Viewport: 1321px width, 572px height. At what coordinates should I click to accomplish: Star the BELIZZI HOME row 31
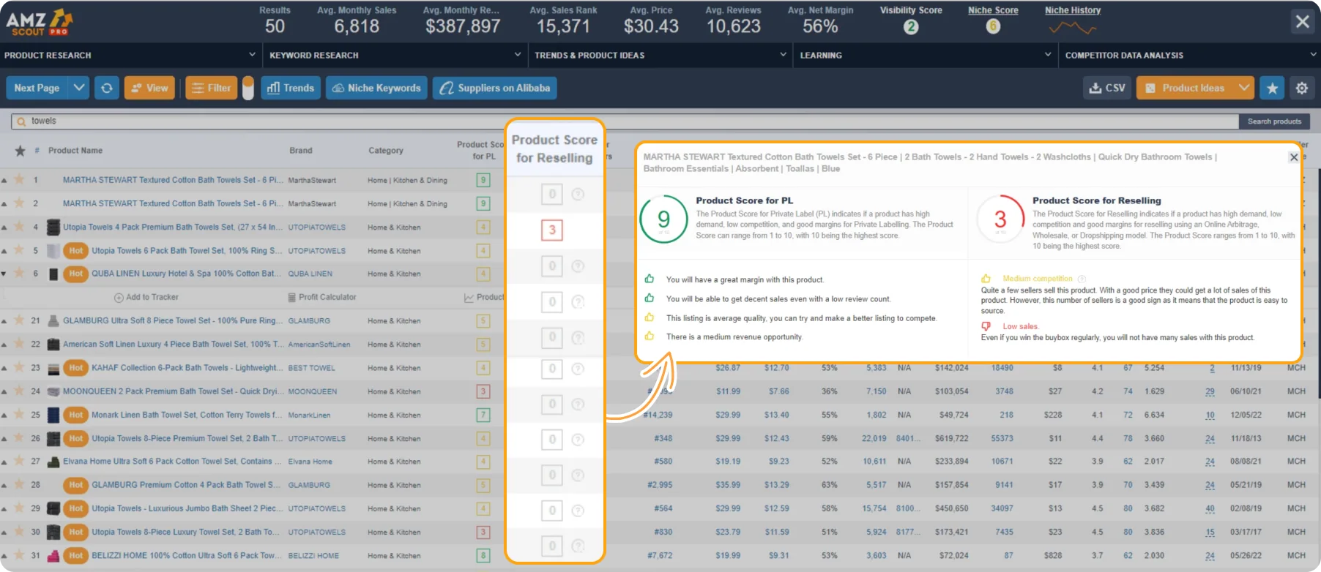point(20,555)
